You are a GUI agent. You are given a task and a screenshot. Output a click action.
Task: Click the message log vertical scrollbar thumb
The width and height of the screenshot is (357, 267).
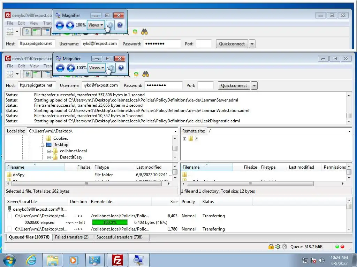pos(349,115)
